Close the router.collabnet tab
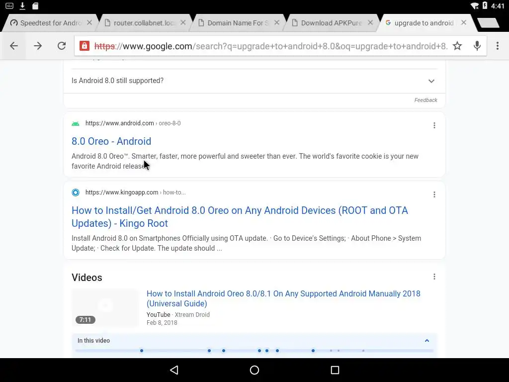The width and height of the screenshot is (509, 382). 183,22
